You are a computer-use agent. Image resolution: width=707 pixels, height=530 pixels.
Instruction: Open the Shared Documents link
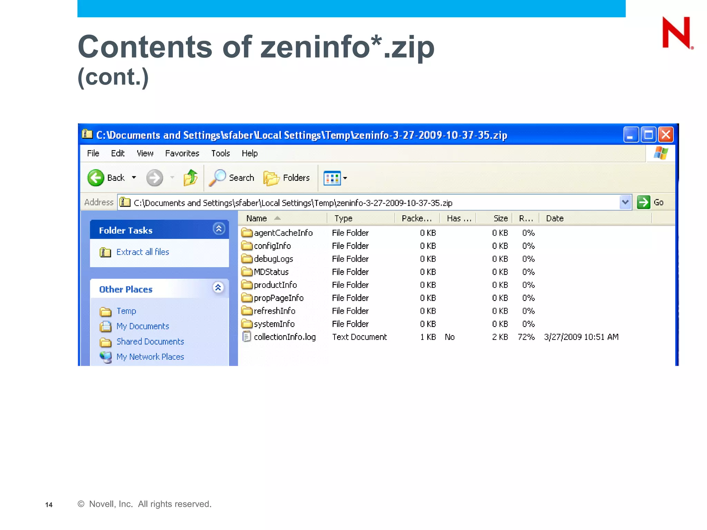pyautogui.click(x=150, y=341)
